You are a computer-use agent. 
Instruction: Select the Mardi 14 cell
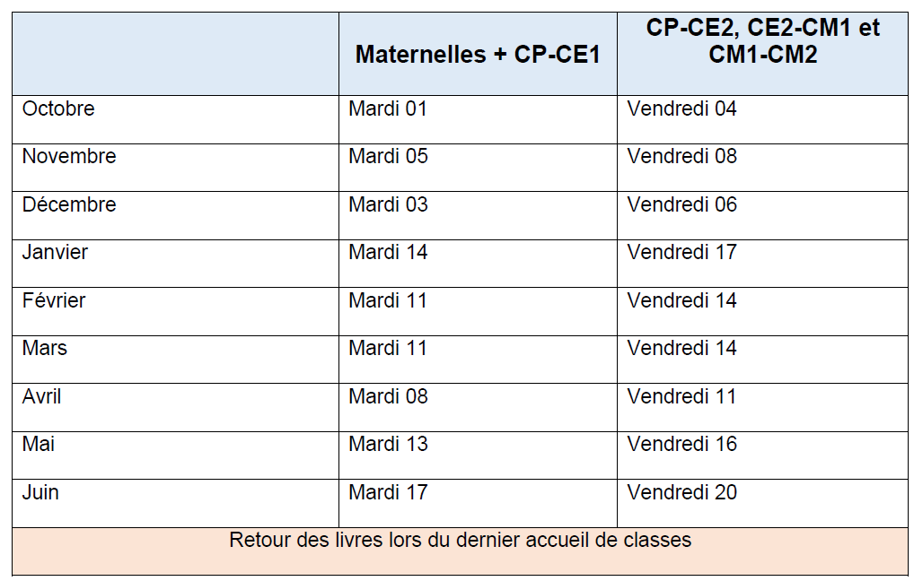tap(388, 253)
